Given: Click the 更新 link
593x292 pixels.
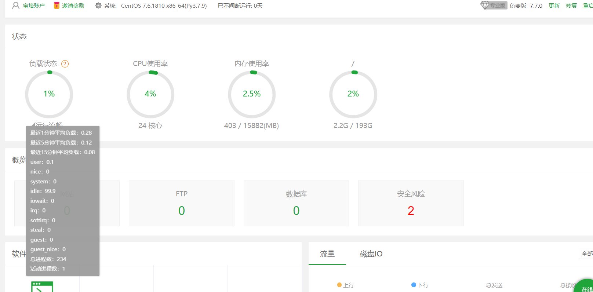Looking at the screenshot, I should click(554, 6).
